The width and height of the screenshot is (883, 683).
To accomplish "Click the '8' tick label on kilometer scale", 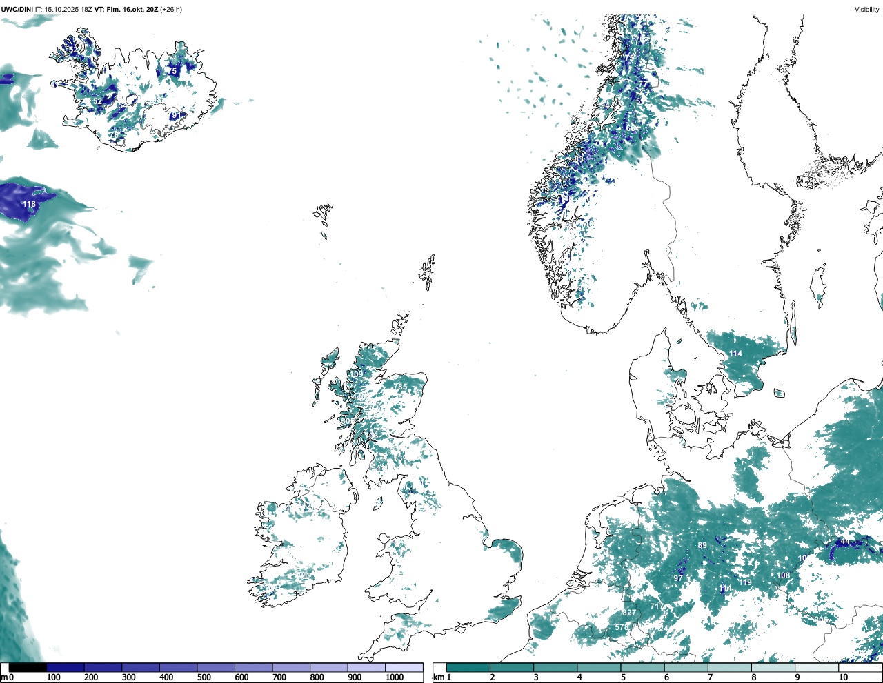I will click(x=754, y=677).
